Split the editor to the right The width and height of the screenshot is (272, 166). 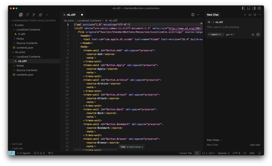(193, 15)
